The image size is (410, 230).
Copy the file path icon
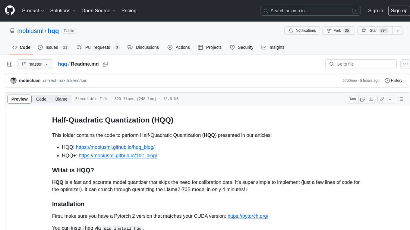pyautogui.click(x=106, y=64)
